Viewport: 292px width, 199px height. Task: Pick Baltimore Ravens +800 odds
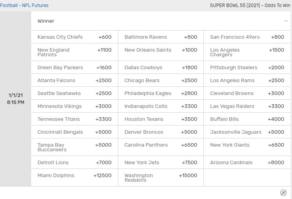(x=161, y=37)
